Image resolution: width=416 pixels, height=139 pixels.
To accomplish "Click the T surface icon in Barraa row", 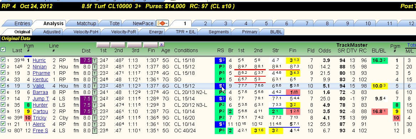I will [95, 92].
